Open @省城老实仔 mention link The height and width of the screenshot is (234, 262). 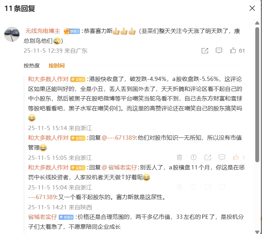[119, 167]
